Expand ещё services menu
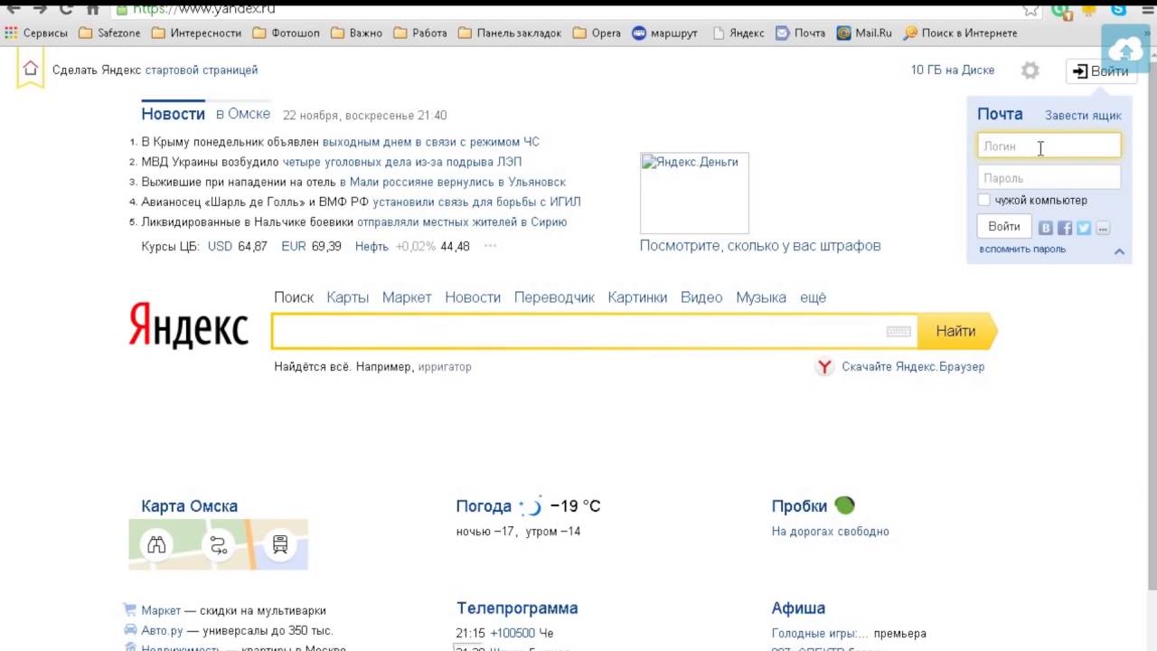 click(813, 297)
